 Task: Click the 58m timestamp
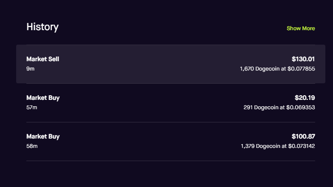click(32, 146)
